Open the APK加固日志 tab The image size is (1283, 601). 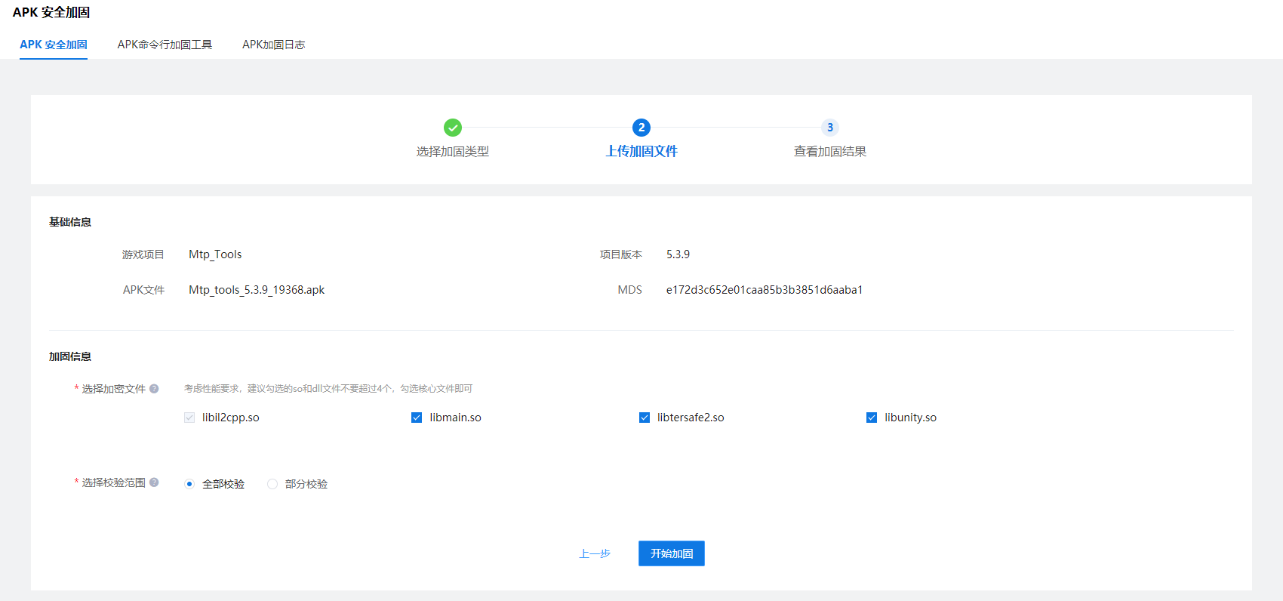pos(273,45)
